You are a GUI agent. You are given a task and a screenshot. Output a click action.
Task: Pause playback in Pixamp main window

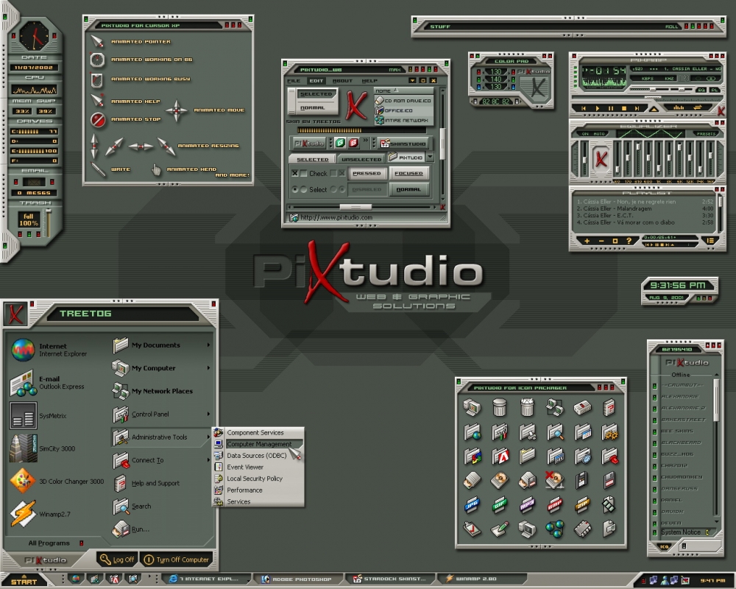[610, 108]
